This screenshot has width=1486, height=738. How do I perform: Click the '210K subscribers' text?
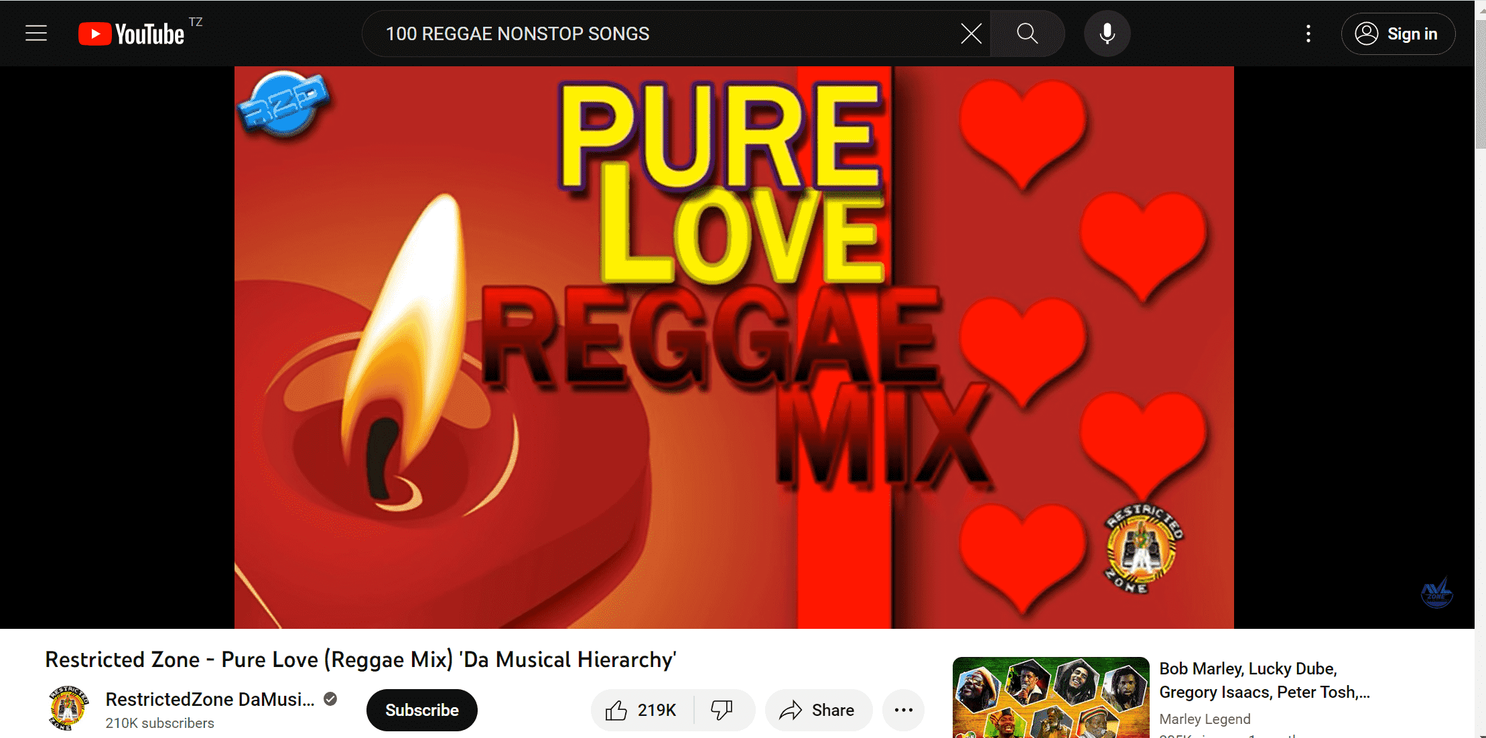tap(159, 723)
